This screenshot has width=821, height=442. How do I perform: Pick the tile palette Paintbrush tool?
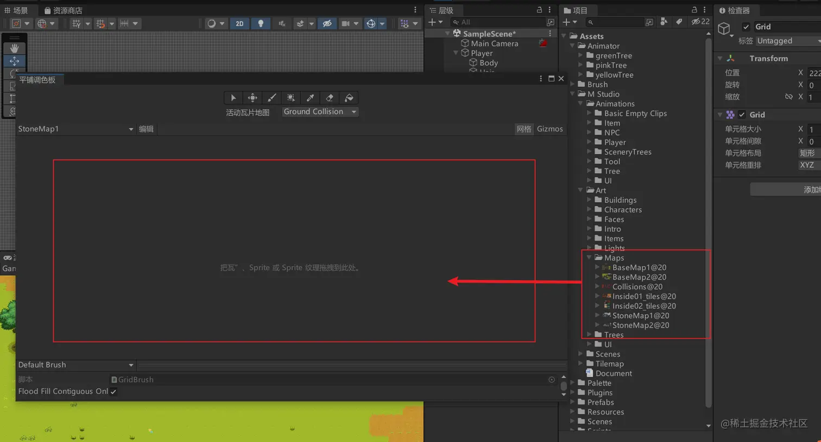tap(271, 98)
